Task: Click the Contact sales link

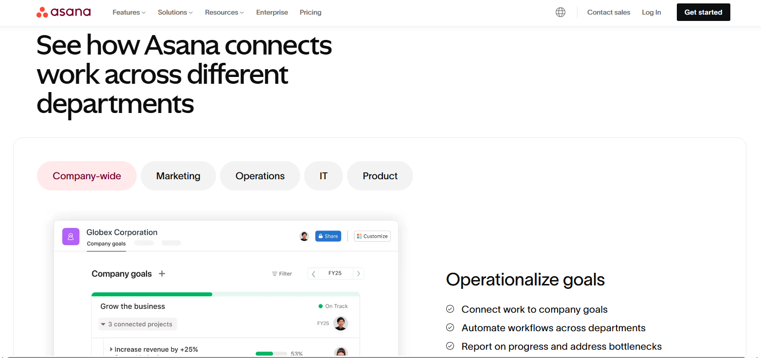Action: [x=609, y=12]
